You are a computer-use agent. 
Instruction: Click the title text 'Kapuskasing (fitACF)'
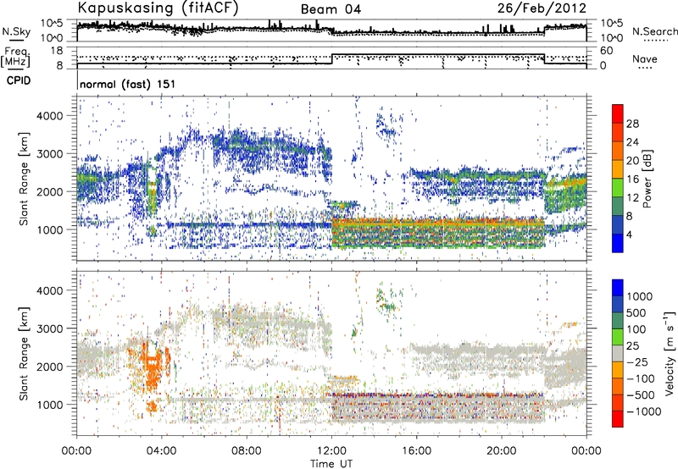point(158,8)
